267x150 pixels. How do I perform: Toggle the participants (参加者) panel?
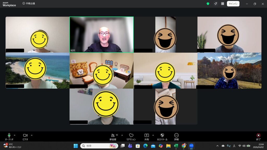click(113, 135)
